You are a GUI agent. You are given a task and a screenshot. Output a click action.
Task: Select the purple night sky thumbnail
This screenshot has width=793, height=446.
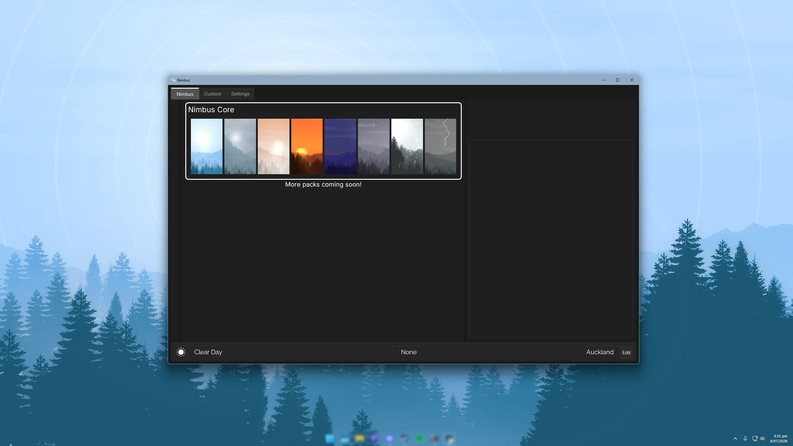click(340, 146)
